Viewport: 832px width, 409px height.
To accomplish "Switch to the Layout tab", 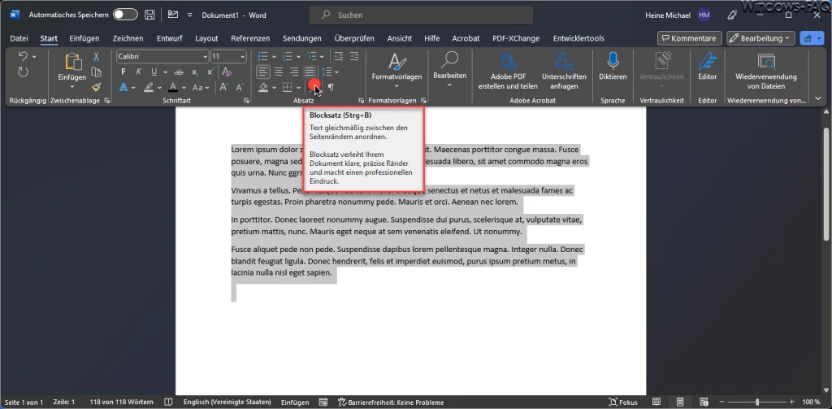I will (206, 38).
